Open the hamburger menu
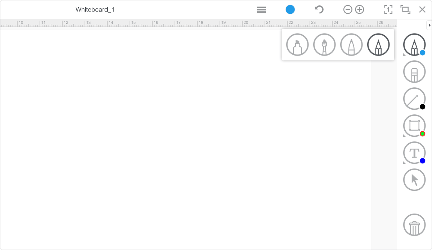This screenshot has width=432, height=250. pyautogui.click(x=261, y=9)
